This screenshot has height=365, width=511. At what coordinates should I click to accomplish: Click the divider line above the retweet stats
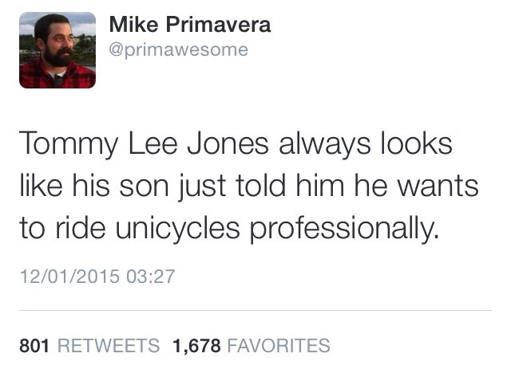pos(255,310)
